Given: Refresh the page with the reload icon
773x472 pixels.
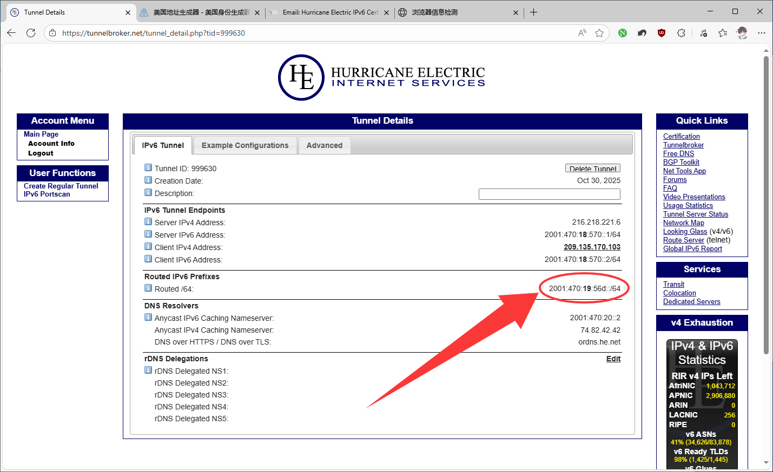Looking at the screenshot, I should click(x=31, y=33).
